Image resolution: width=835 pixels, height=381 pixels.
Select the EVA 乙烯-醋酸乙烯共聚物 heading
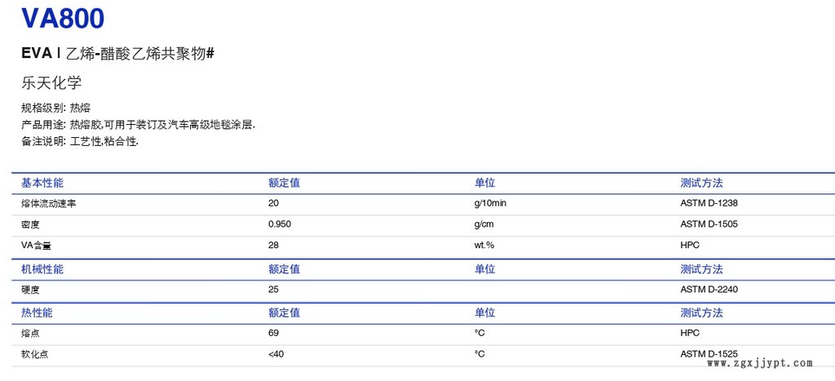click(117, 54)
